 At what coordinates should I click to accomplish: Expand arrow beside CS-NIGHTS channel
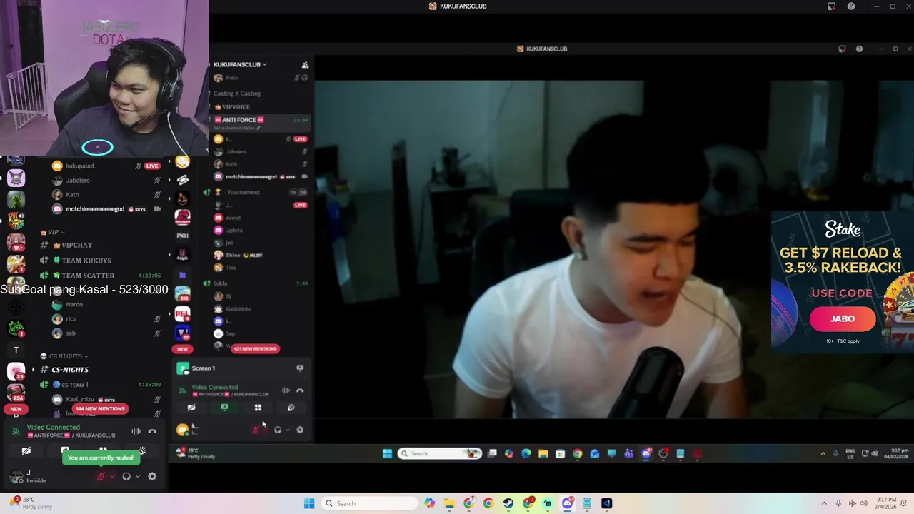click(33, 370)
